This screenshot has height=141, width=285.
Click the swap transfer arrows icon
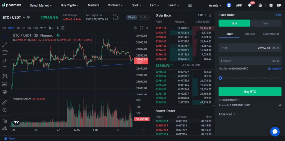point(280,105)
